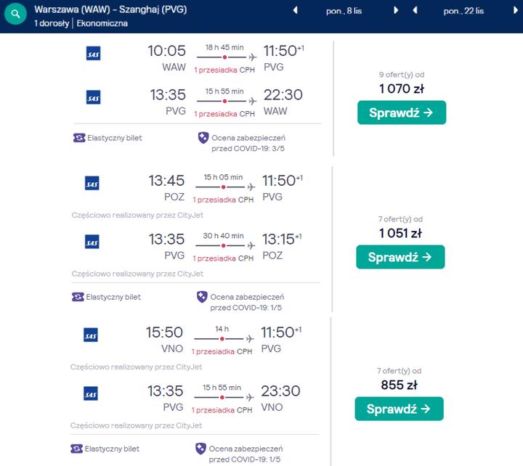The image size is (523, 466).
Task: Click Elastyczny bilet icon in first offer
Action: (x=78, y=137)
